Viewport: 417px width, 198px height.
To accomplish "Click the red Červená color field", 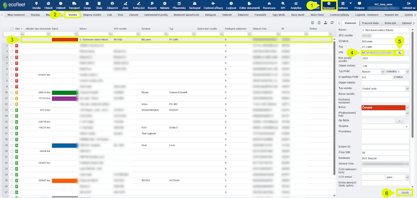I will click(x=383, y=107).
